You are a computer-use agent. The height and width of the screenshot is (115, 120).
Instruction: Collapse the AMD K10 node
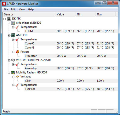coord(9,35)
